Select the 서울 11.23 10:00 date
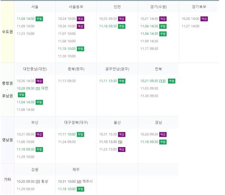The height and width of the screenshot is (195, 225). [26, 34]
